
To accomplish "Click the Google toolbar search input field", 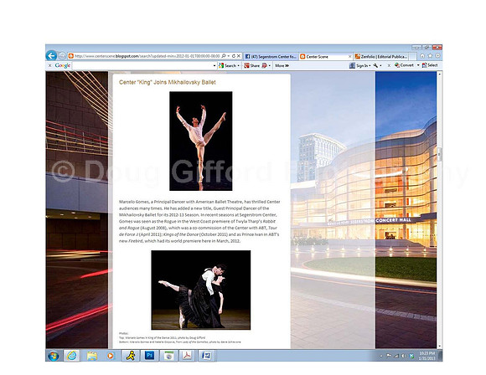I will pyautogui.click(x=142, y=65).
